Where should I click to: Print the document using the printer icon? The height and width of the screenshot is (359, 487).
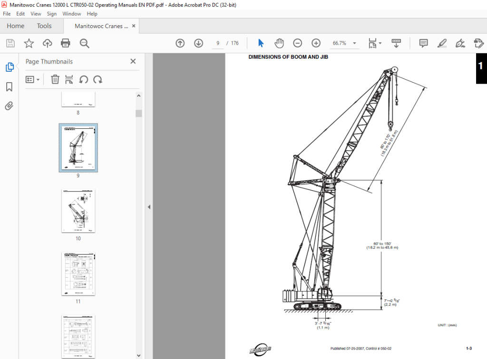[x=66, y=43]
